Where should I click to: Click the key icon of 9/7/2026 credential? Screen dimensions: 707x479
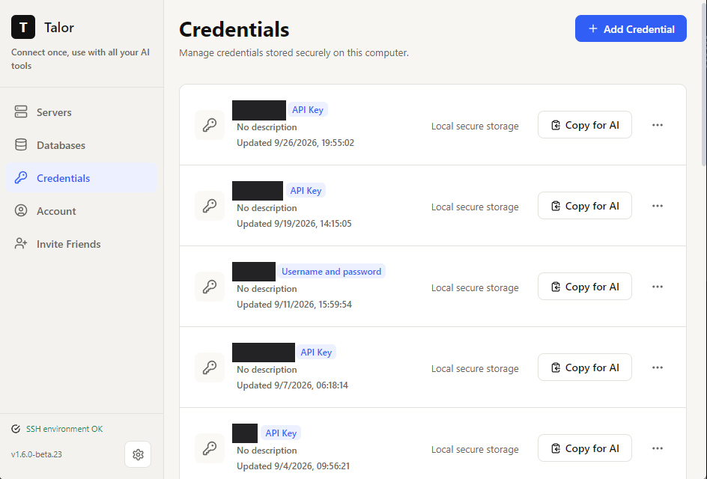(210, 367)
